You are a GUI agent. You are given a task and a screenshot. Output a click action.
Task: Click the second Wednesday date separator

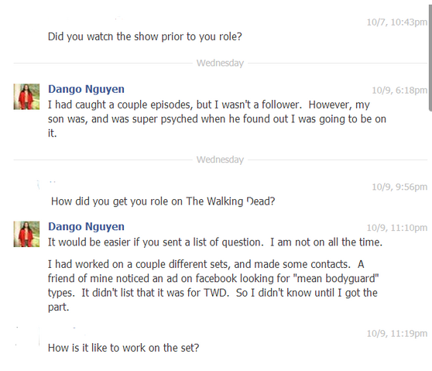pos(220,160)
